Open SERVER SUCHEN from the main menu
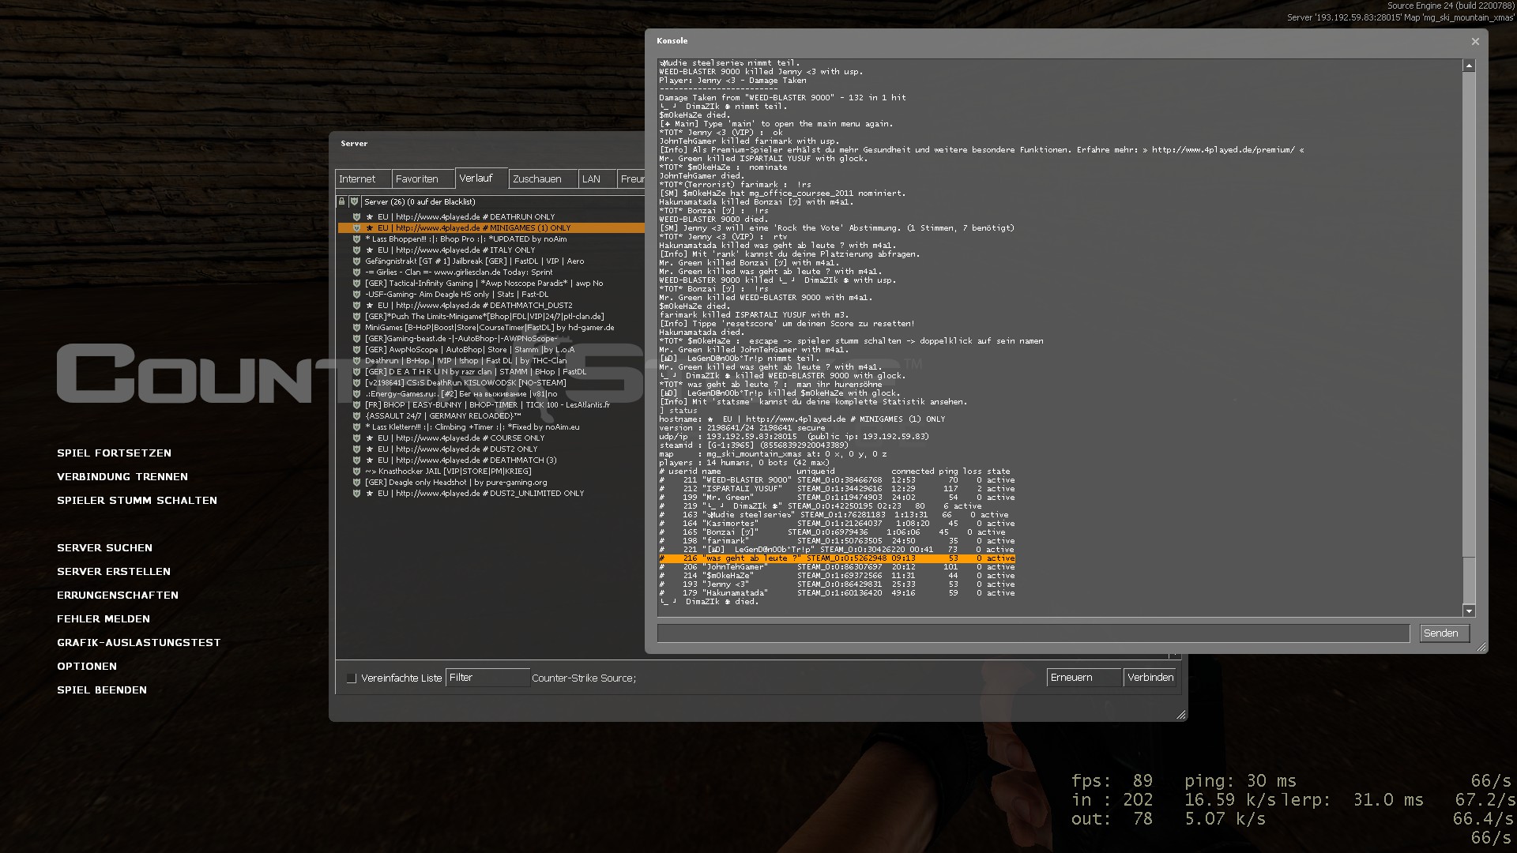This screenshot has height=853, width=1517. pyautogui.click(x=104, y=548)
